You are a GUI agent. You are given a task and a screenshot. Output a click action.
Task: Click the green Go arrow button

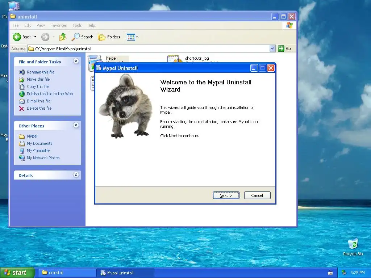(281, 49)
